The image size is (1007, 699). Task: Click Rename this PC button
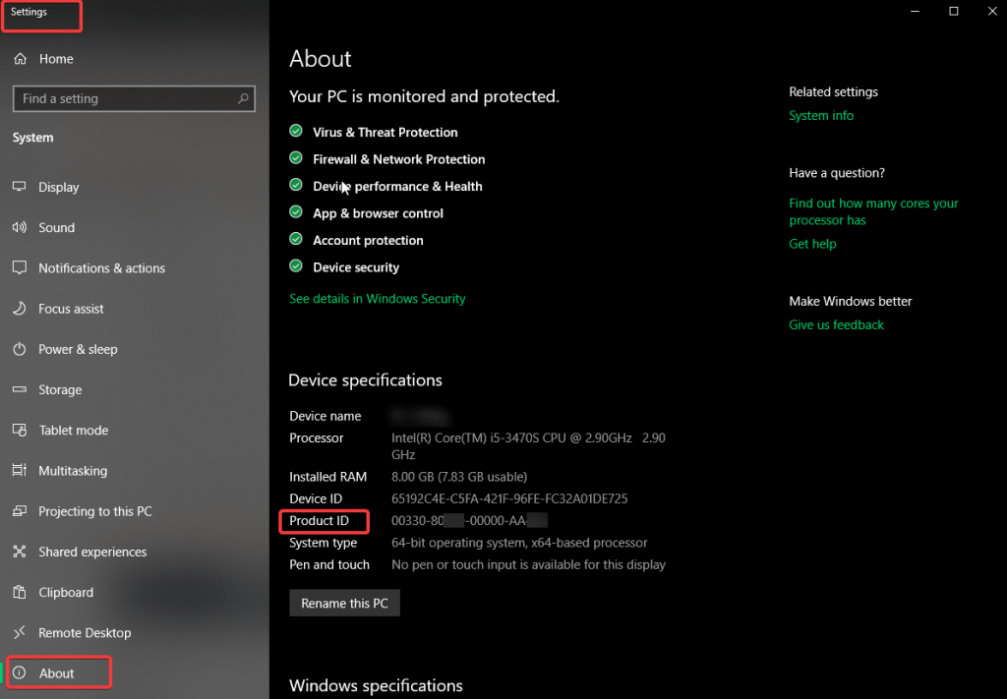click(344, 603)
